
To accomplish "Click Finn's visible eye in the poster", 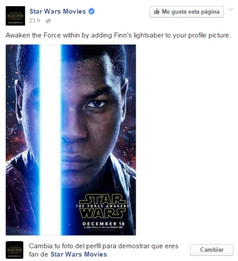I will (96, 104).
